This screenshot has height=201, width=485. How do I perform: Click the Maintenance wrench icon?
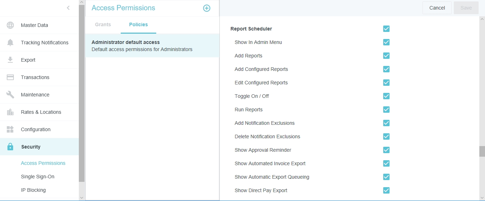[10, 95]
